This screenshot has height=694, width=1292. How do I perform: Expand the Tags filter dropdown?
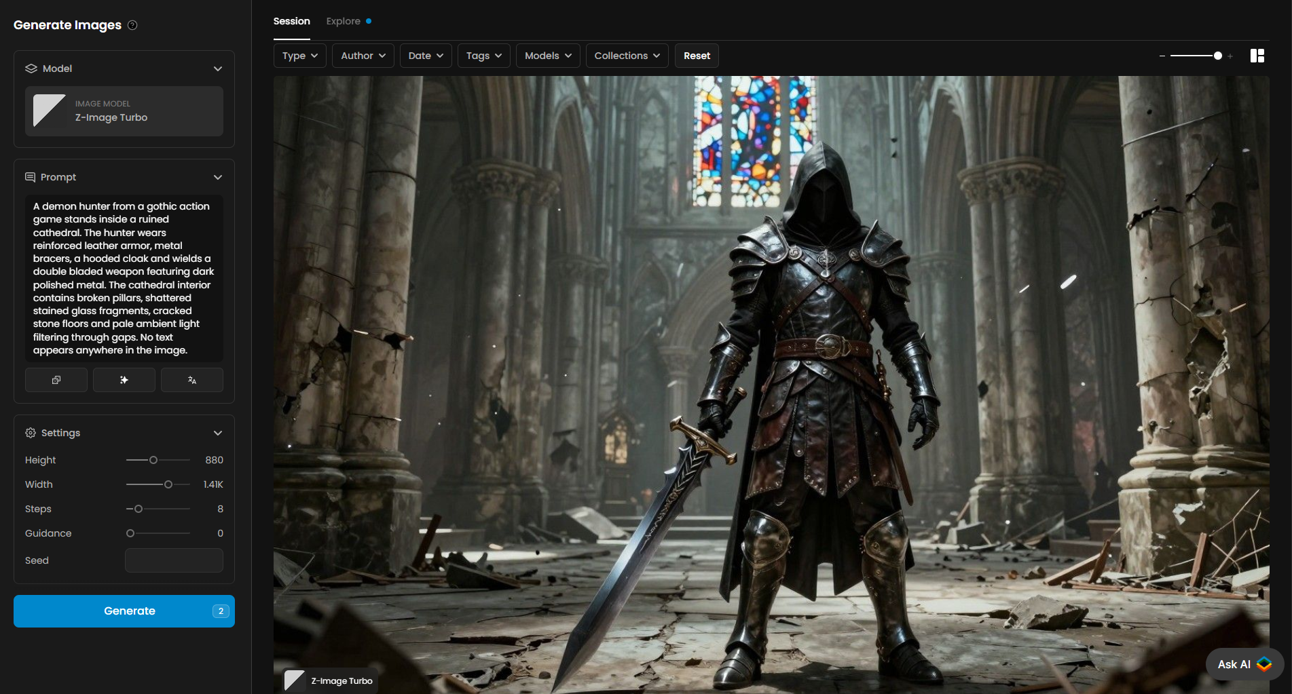pyautogui.click(x=483, y=56)
